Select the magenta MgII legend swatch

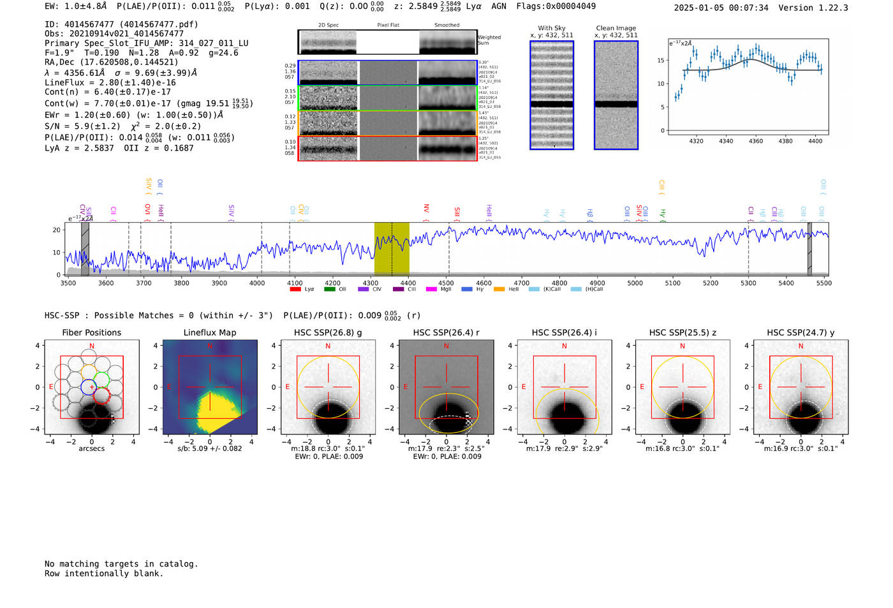[x=431, y=289]
